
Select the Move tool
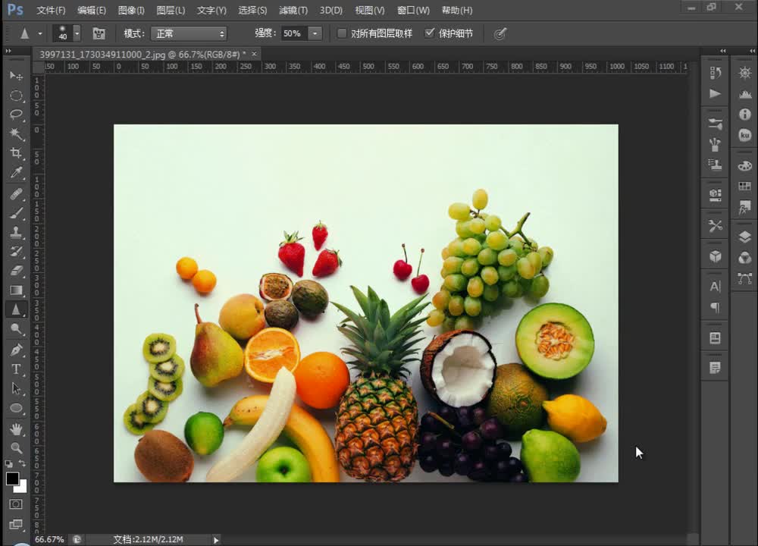(x=16, y=76)
